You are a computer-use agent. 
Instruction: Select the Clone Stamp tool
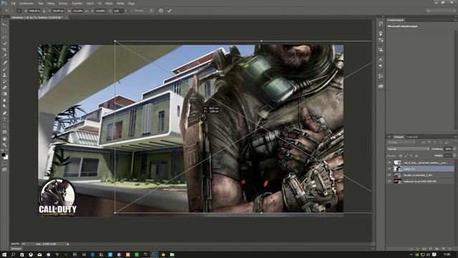coord(4,75)
